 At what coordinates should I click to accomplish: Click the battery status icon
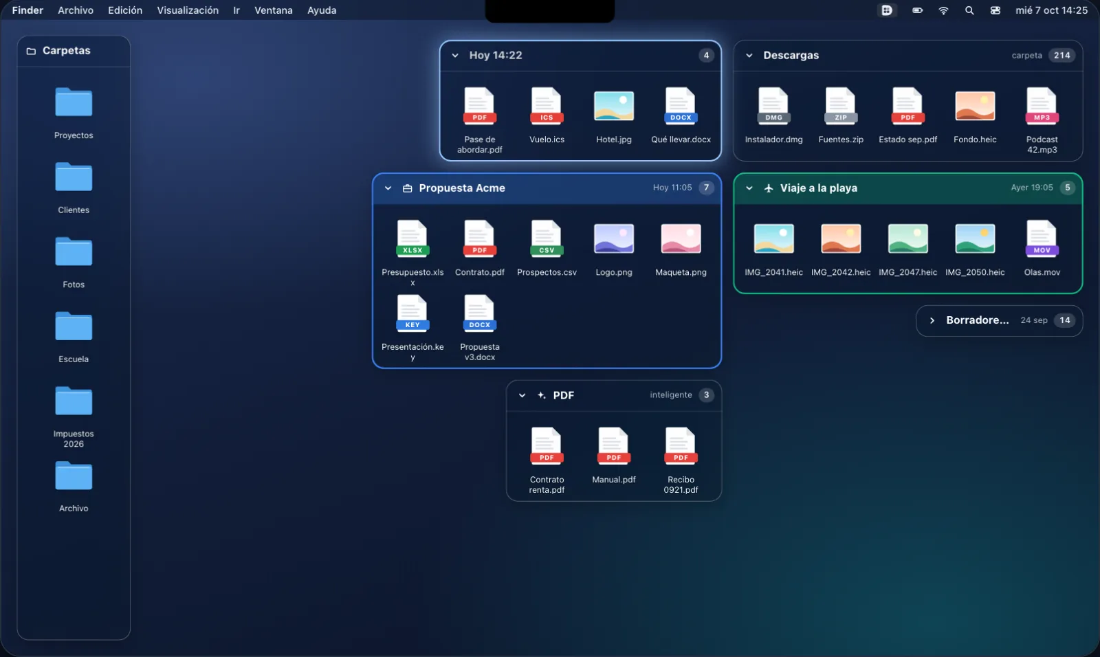[917, 10]
